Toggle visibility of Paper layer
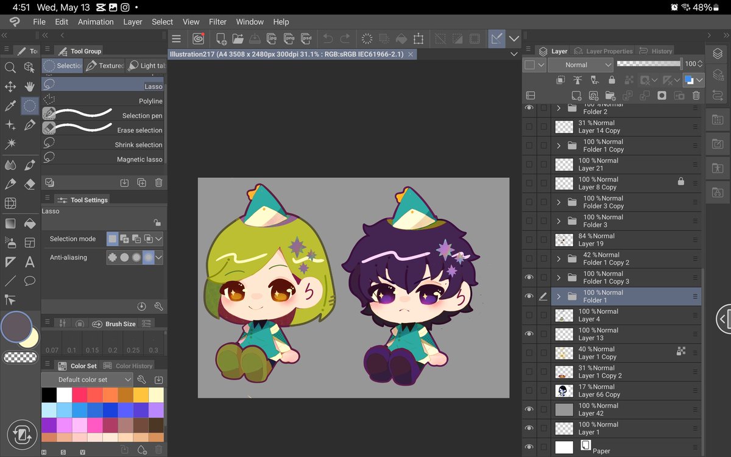 pyautogui.click(x=529, y=447)
